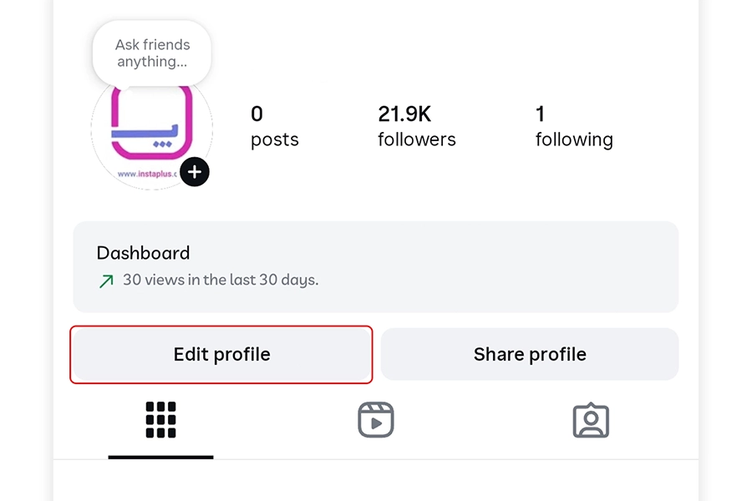Image resolution: width=752 pixels, height=501 pixels.
Task: Click the "posts" label
Action: tap(274, 139)
